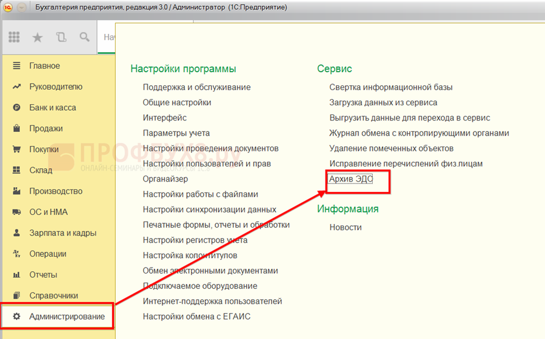The image size is (545, 339).
Task: Open the Главное section
Action: tap(44, 66)
